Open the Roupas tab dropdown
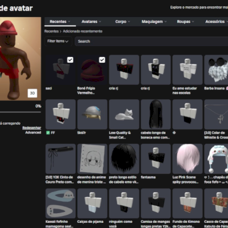The width and height of the screenshot is (228, 228). (185, 22)
